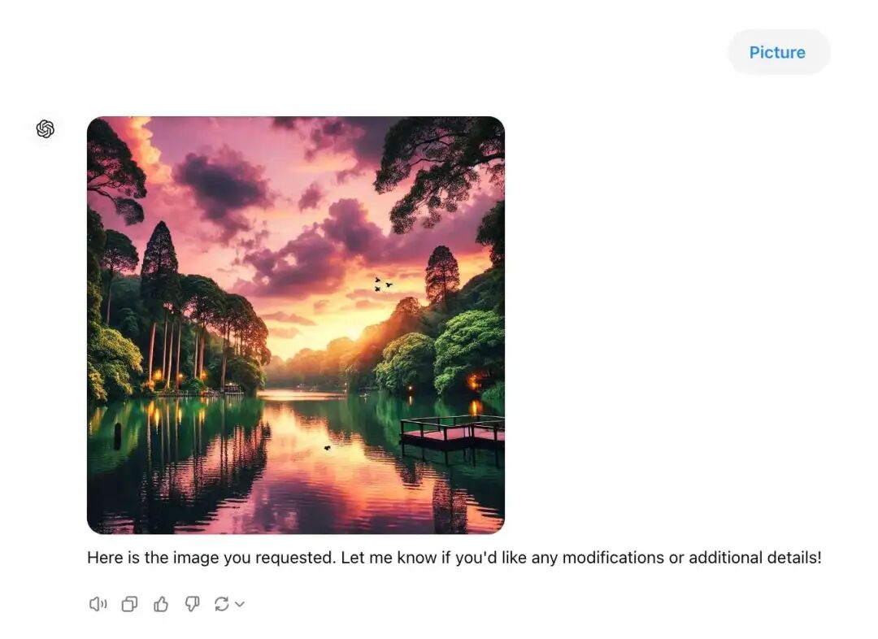Mark the response with thumbs down
The width and height of the screenshot is (878, 639).
pyautogui.click(x=192, y=604)
